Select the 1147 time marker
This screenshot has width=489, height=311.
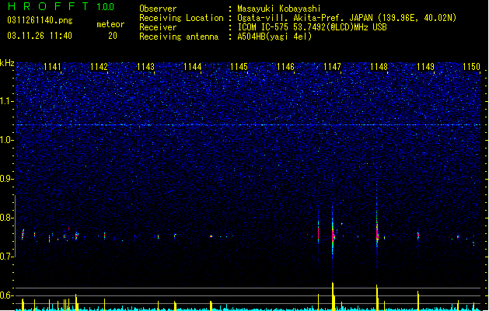click(333, 67)
